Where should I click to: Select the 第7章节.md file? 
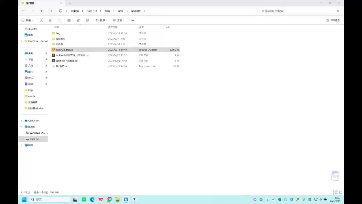point(62,66)
